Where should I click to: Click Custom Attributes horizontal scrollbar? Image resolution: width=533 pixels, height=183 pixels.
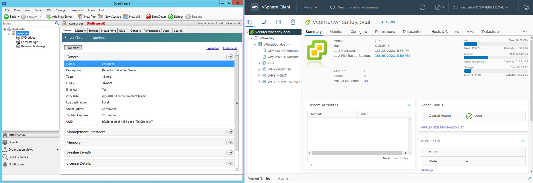[357, 153]
